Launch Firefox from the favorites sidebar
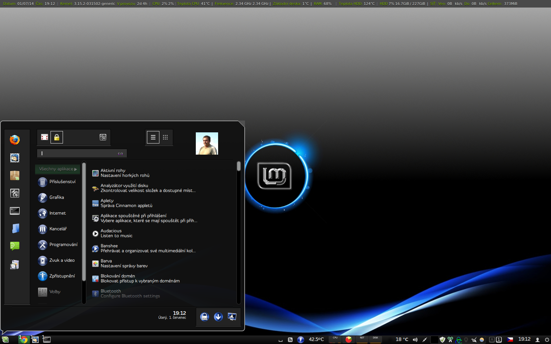Screen dimensions: 551x344 pos(14,140)
